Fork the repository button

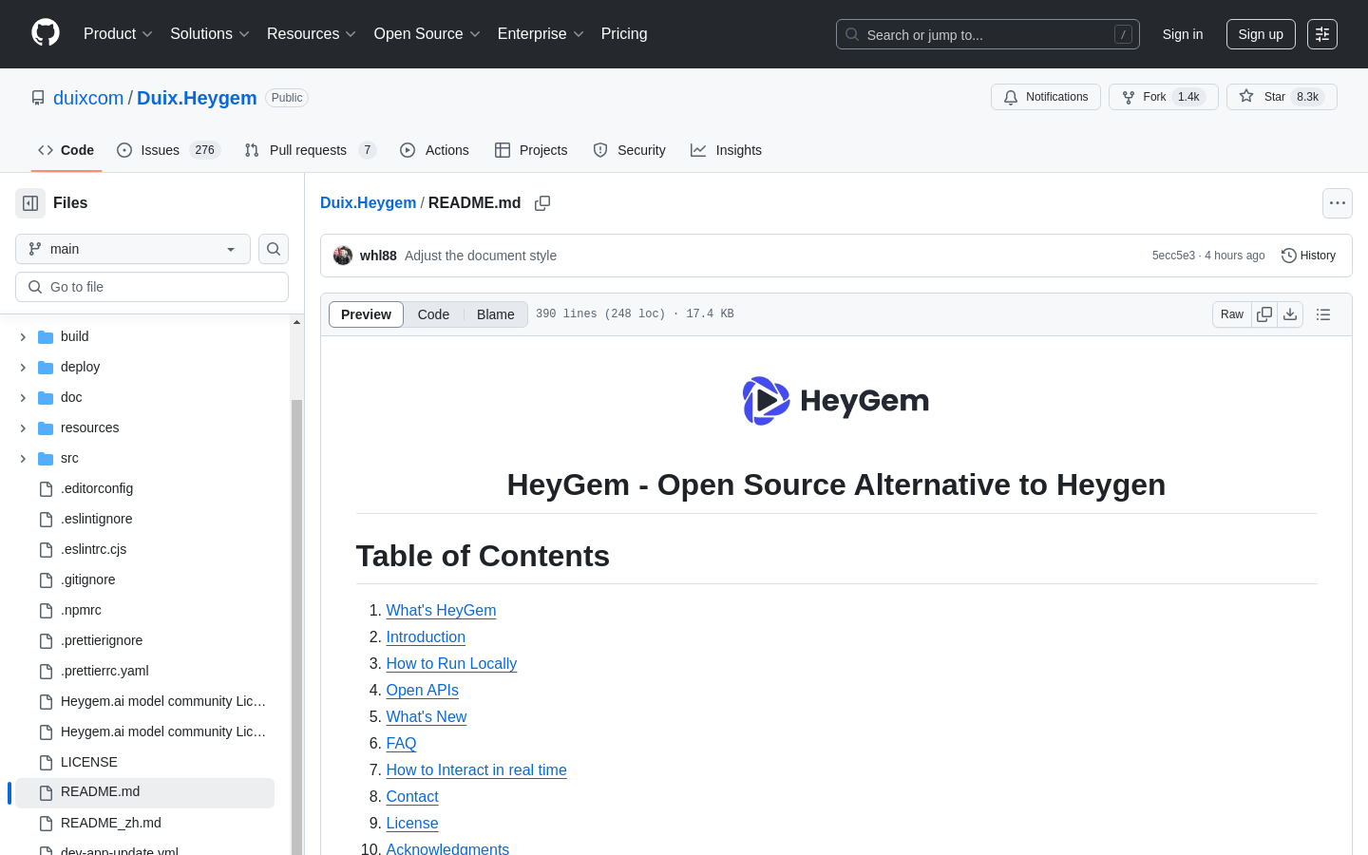(1164, 97)
